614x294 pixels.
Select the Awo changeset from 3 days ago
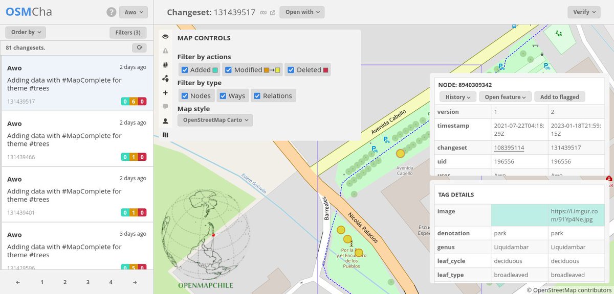(x=77, y=246)
